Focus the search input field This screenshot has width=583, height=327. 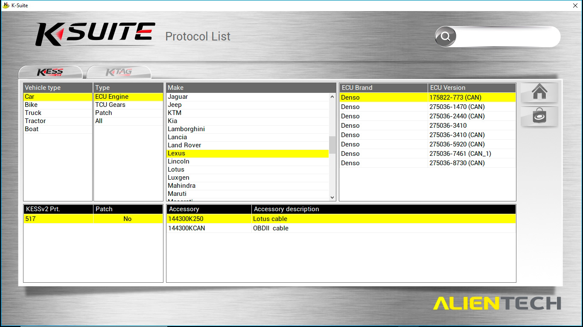pyautogui.click(x=507, y=37)
